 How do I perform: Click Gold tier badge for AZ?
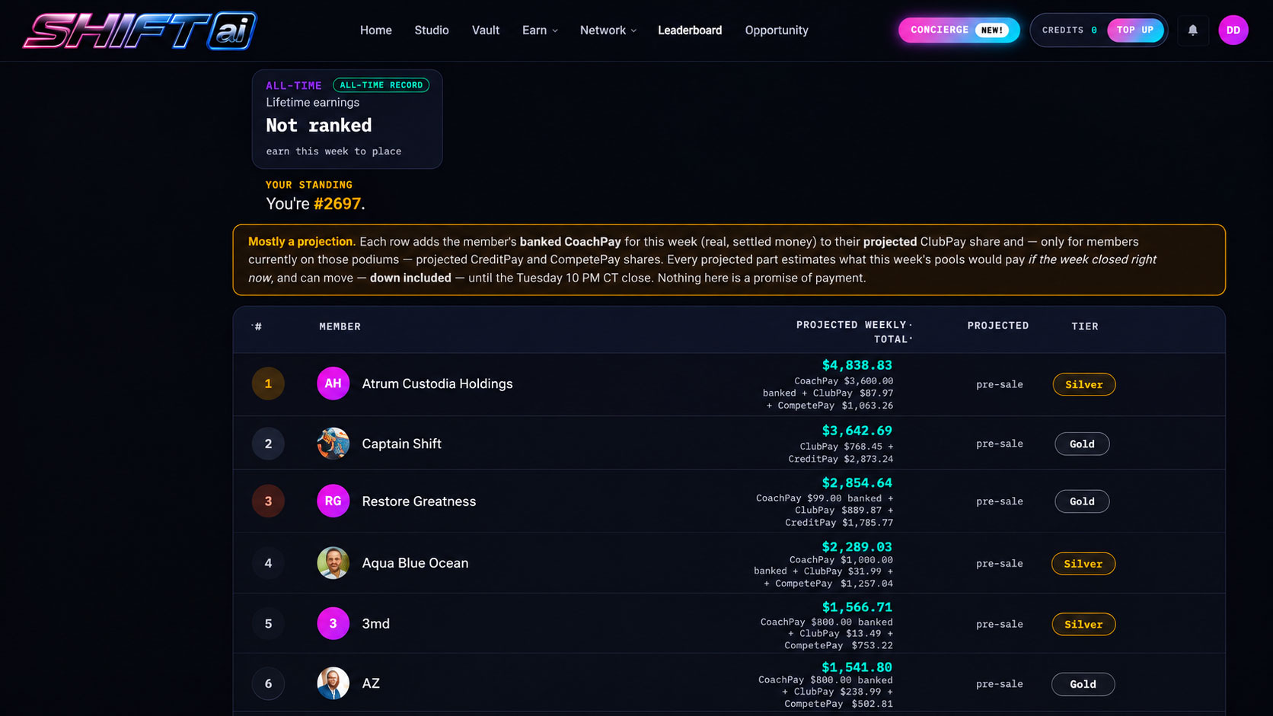(x=1083, y=684)
